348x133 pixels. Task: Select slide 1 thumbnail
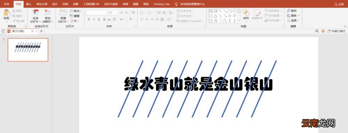click(x=28, y=50)
